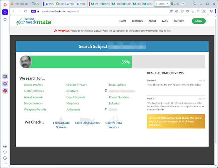Click the red warning triangle icon
The width and height of the screenshot is (218, 168).
(x=56, y=31)
